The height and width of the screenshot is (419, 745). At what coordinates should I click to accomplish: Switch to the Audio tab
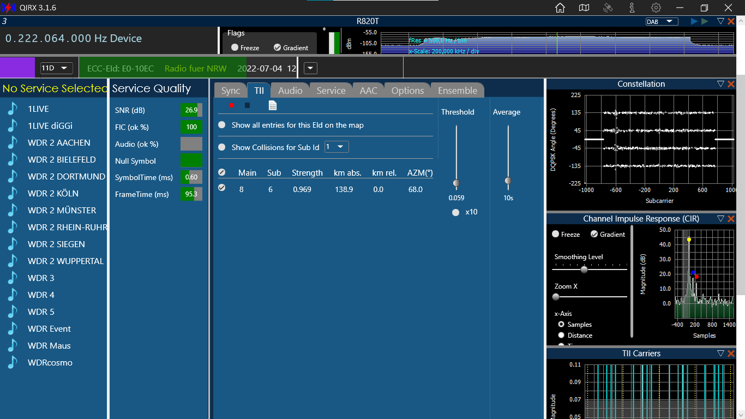[x=290, y=91]
